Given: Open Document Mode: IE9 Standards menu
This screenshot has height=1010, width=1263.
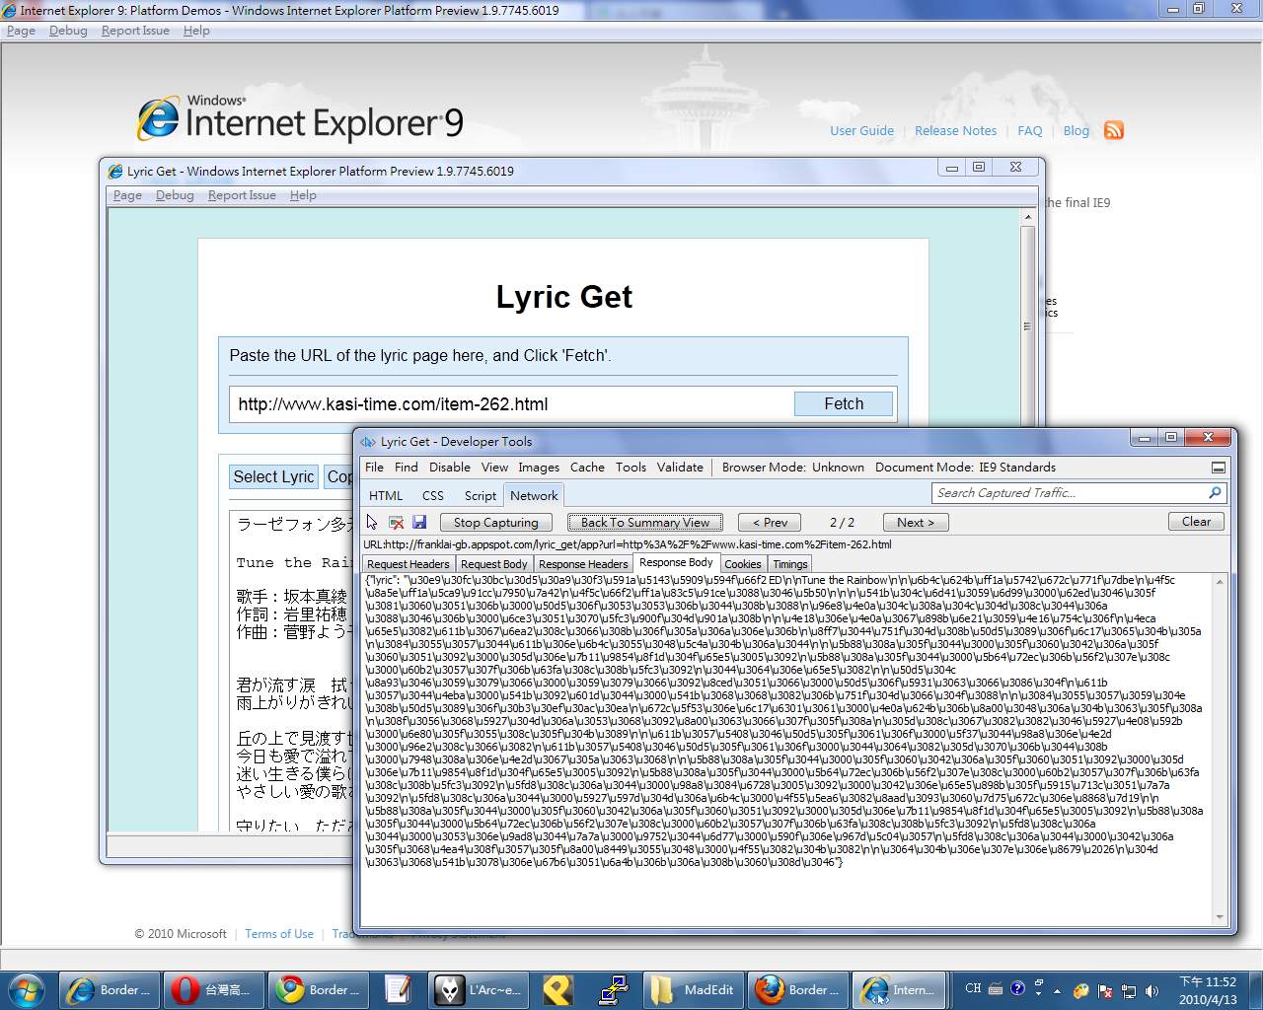Looking at the screenshot, I should coord(965,468).
